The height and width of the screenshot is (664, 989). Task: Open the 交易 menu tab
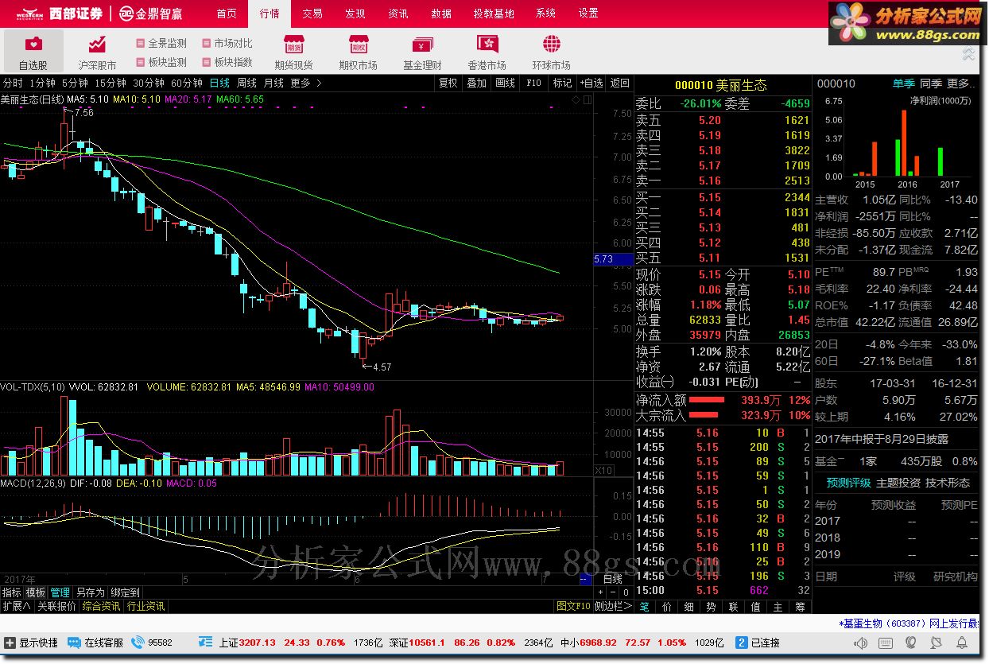(312, 14)
